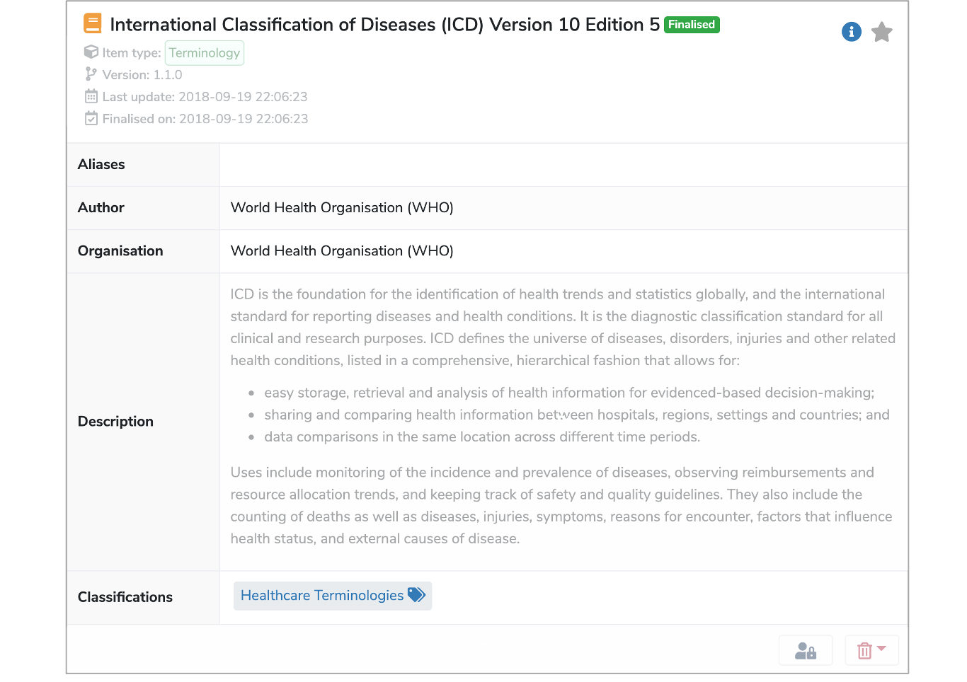The width and height of the screenshot is (967, 682).
Task: Click the blue information icon
Action: pyautogui.click(x=851, y=32)
